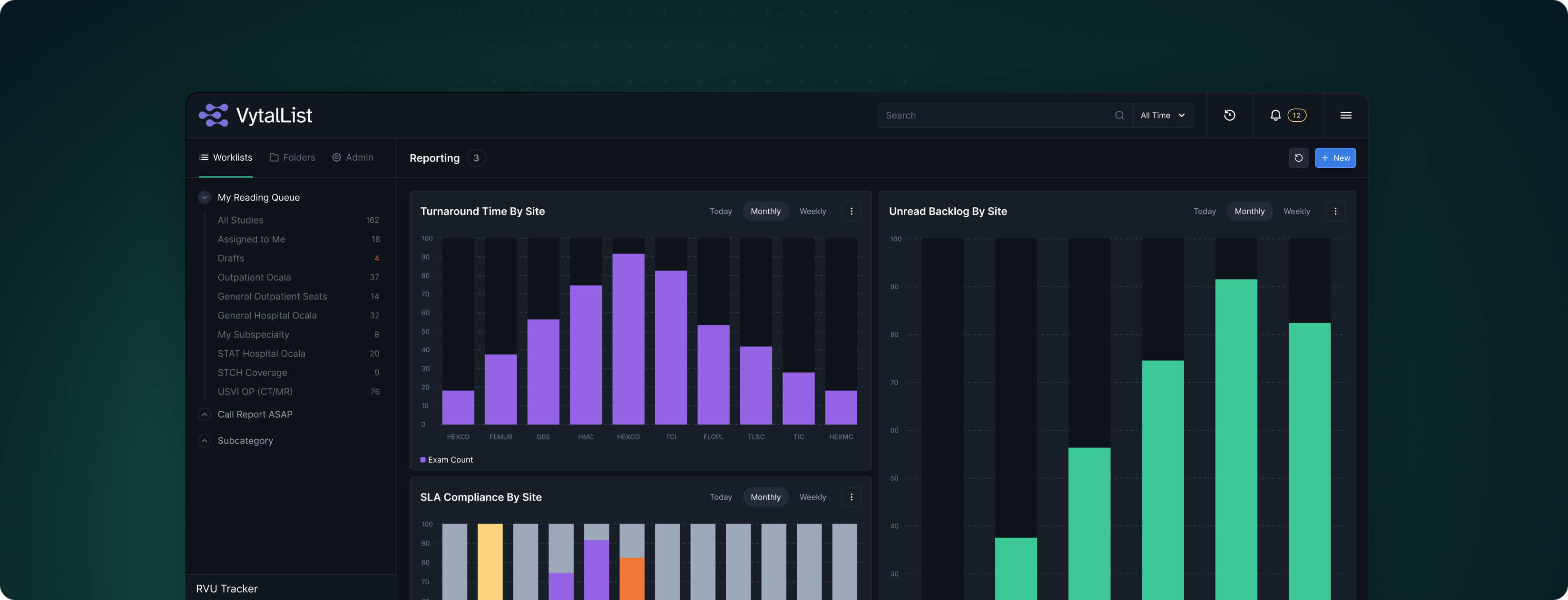
Task: Click the history clock icon in header
Action: (x=1229, y=115)
